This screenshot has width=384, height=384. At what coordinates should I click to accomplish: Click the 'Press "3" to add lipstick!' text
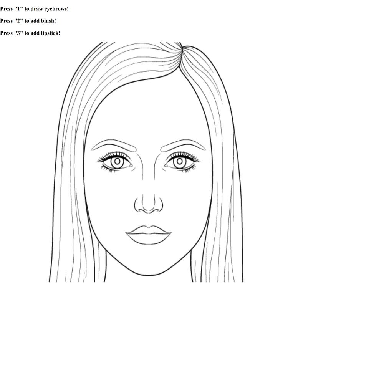(30, 33)
